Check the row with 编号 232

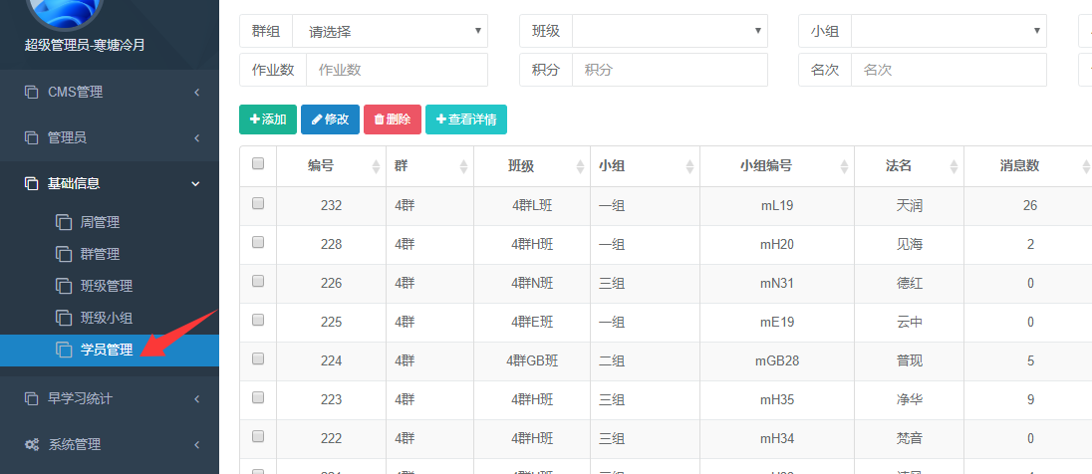pos(258,204)
